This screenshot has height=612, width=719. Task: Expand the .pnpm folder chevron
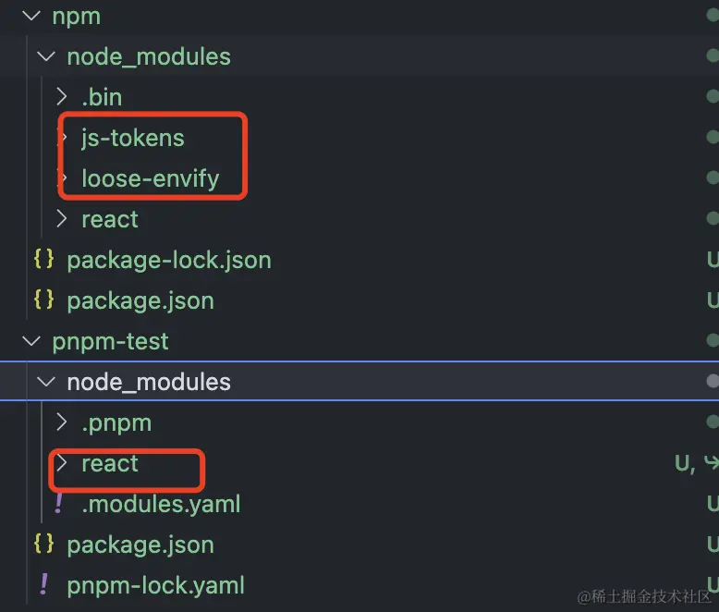click(x=61, y=422)
